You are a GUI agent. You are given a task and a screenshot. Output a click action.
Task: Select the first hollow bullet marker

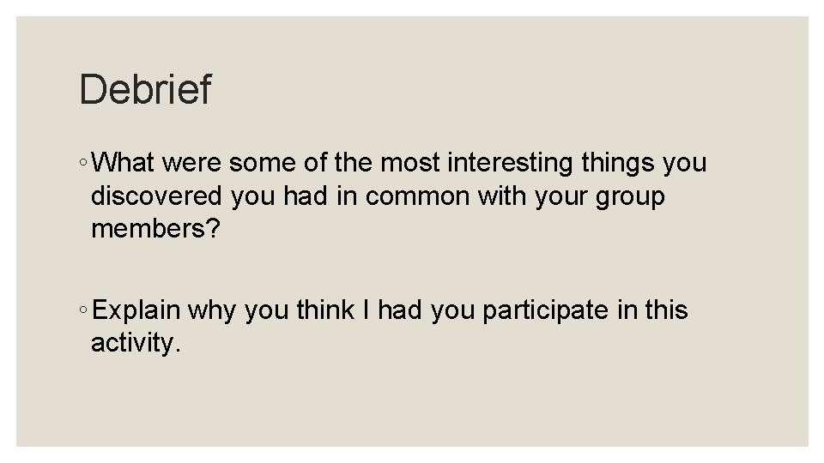[83, 163]
